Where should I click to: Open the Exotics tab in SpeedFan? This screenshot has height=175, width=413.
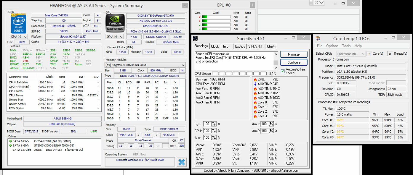click(x=240, y=46)
